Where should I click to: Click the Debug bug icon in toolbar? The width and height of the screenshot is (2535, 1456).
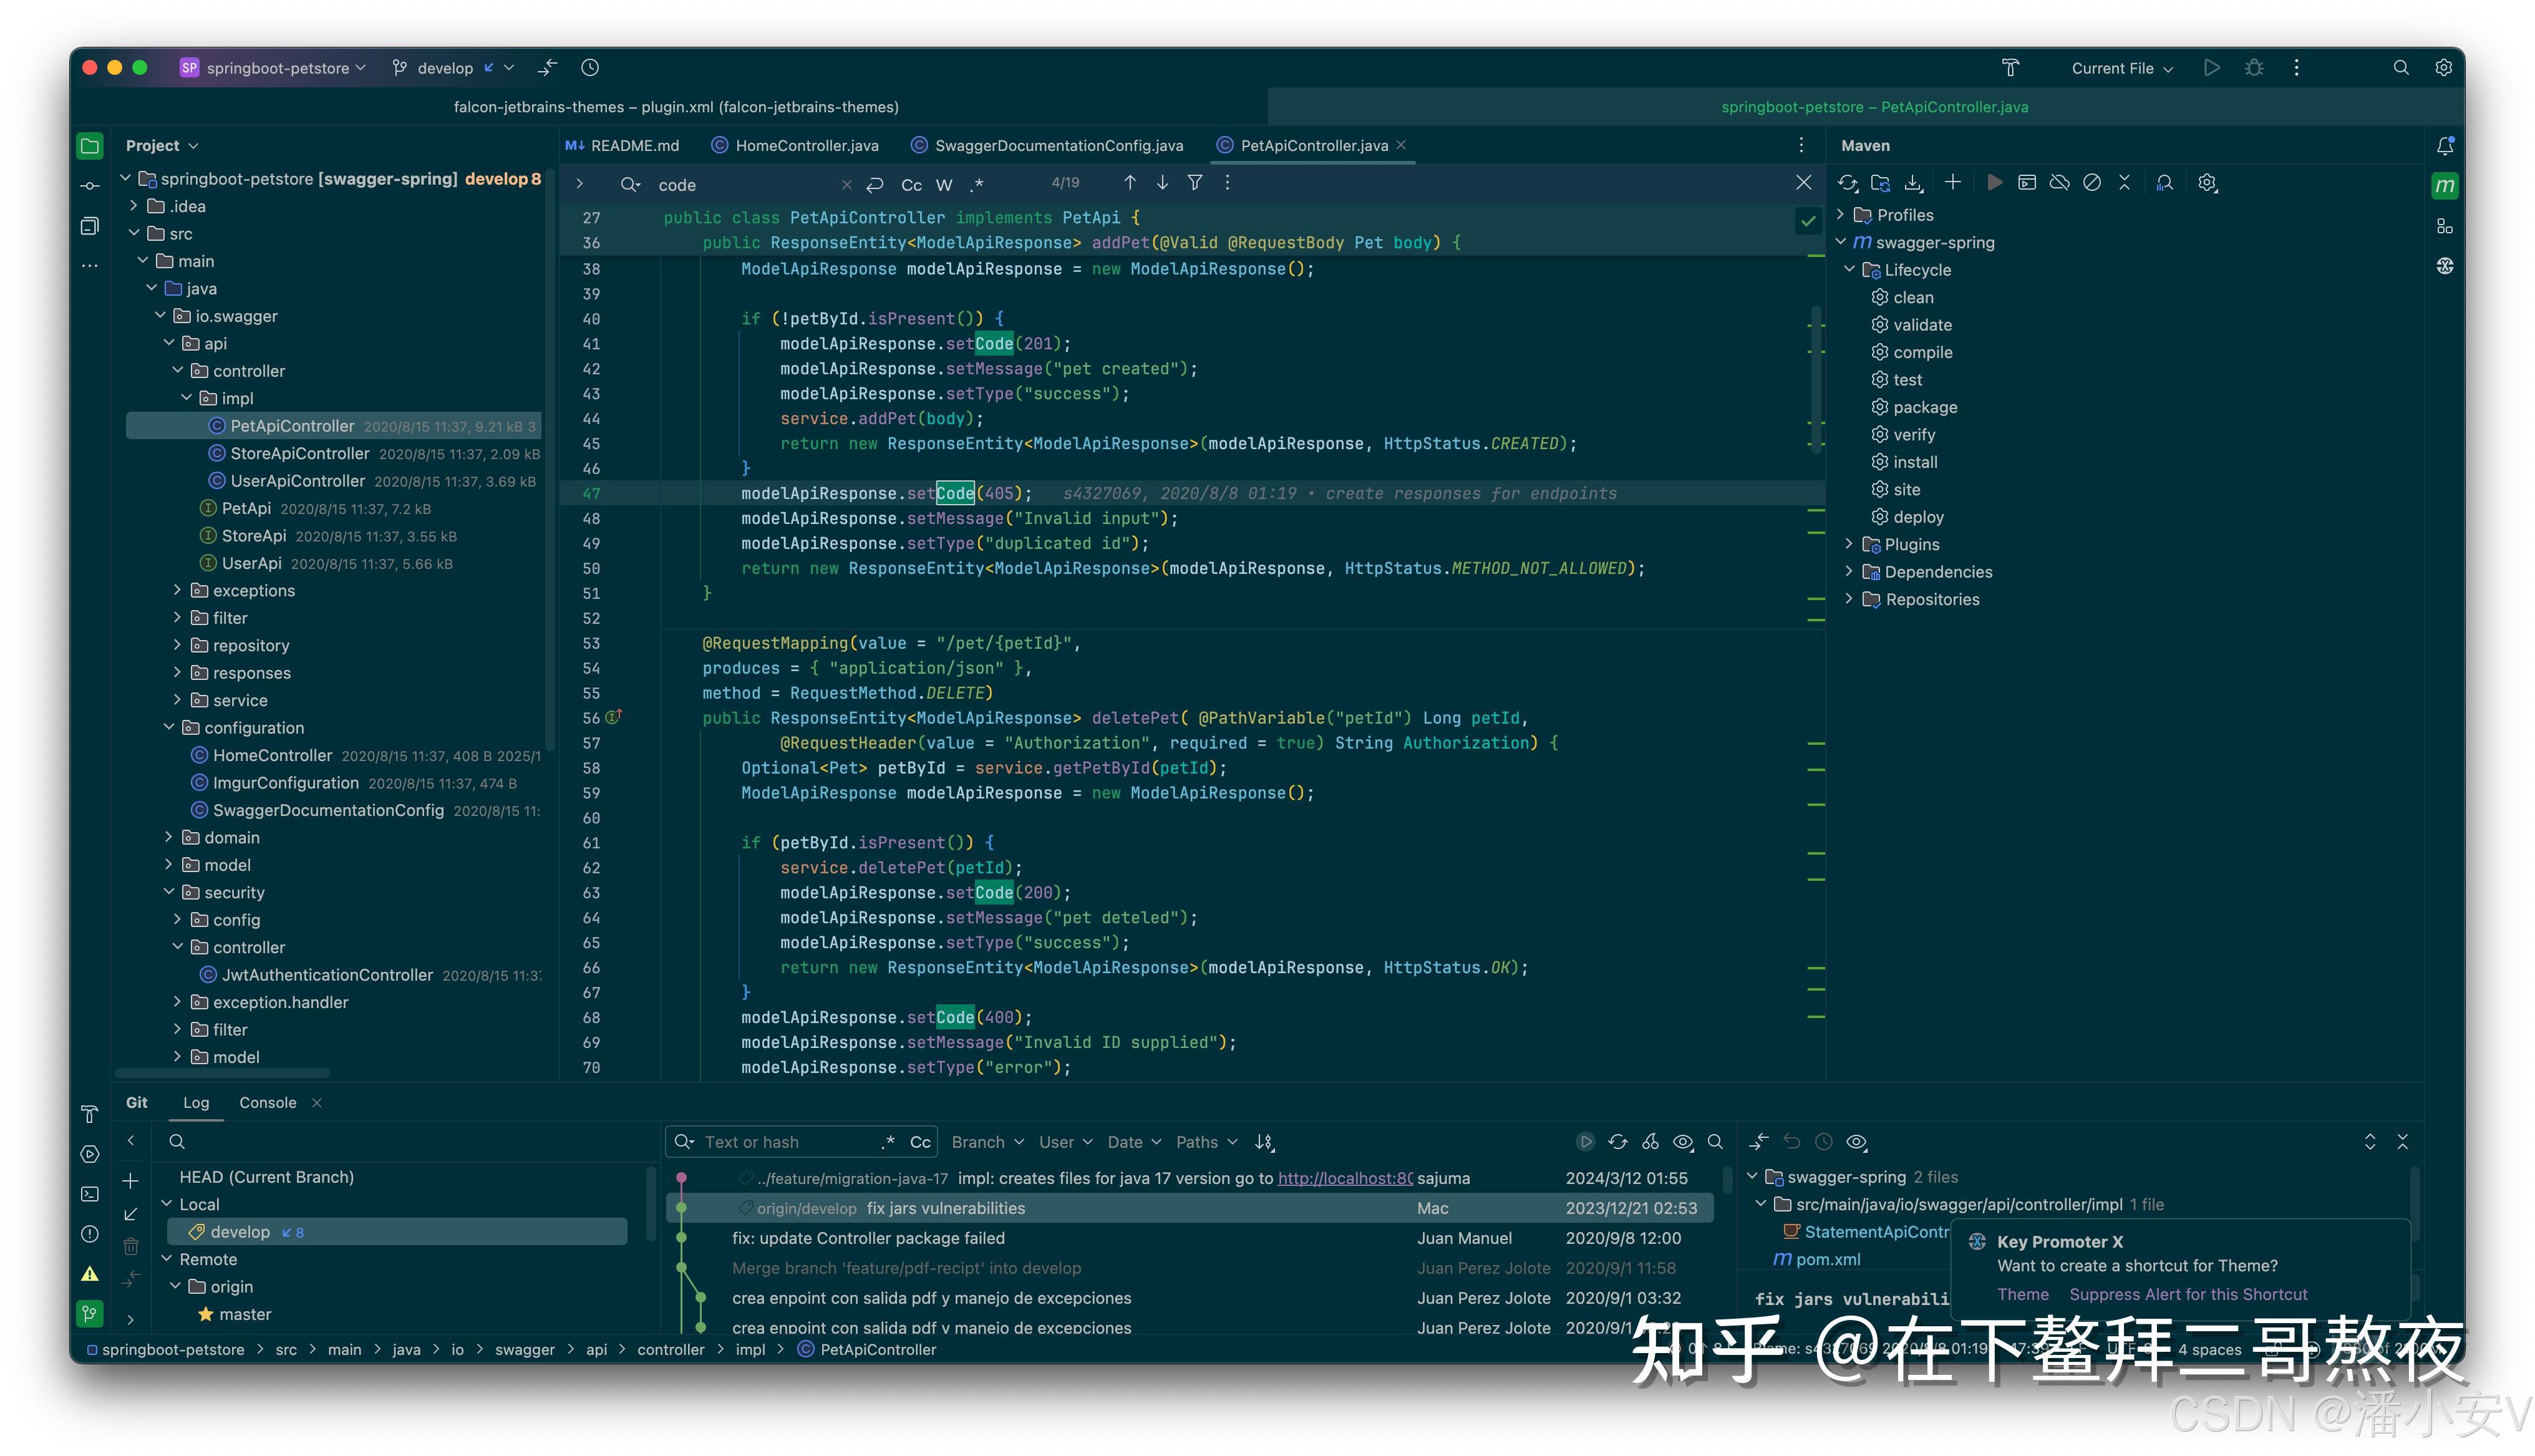(2254, 68)
